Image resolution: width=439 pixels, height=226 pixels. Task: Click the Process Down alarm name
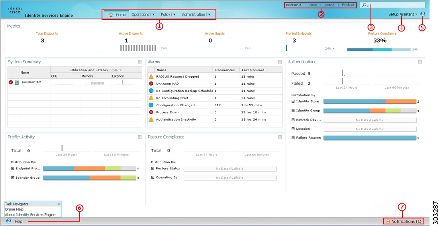[167, 112]
